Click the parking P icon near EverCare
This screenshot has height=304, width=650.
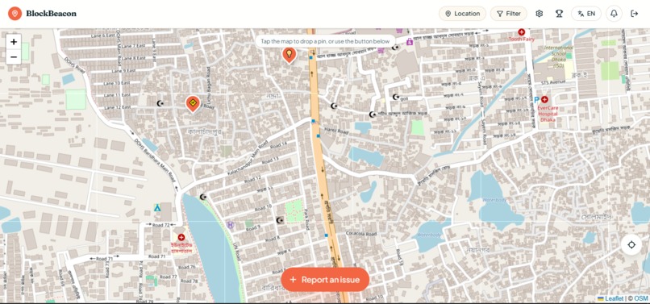click(536, 99)
